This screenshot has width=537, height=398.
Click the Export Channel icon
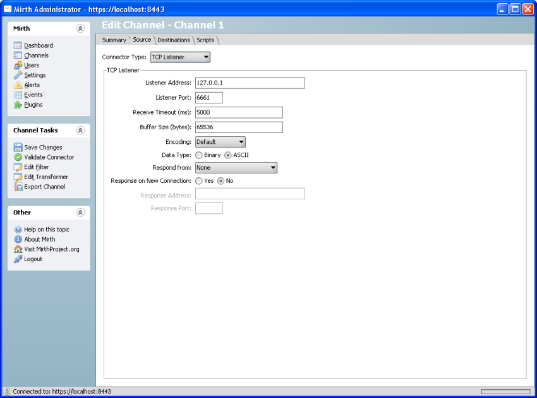click(18, 187)
